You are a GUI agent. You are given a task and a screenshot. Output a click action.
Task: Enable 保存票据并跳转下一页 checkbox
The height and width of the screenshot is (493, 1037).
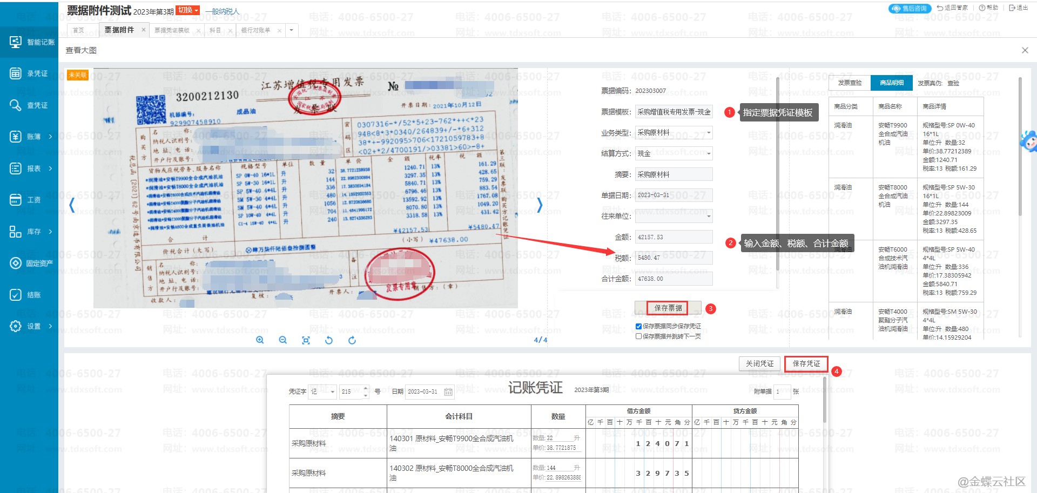point(638,336)
